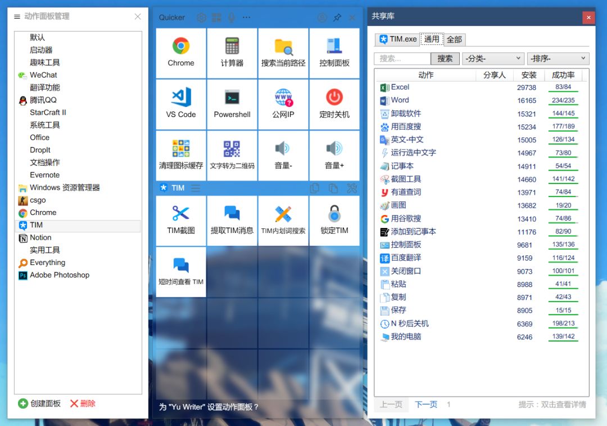Raise volume with the 音量+ tile
The image size is (607, 426).
(x=334, y=155)
